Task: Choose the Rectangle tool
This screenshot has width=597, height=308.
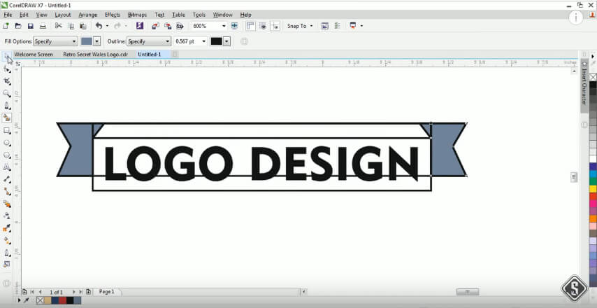Action: [7, 130]
